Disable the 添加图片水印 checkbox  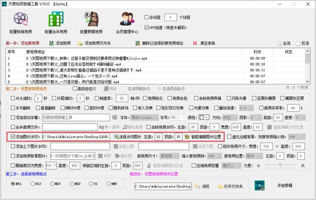pyautogui.click(x=13, y=136)
